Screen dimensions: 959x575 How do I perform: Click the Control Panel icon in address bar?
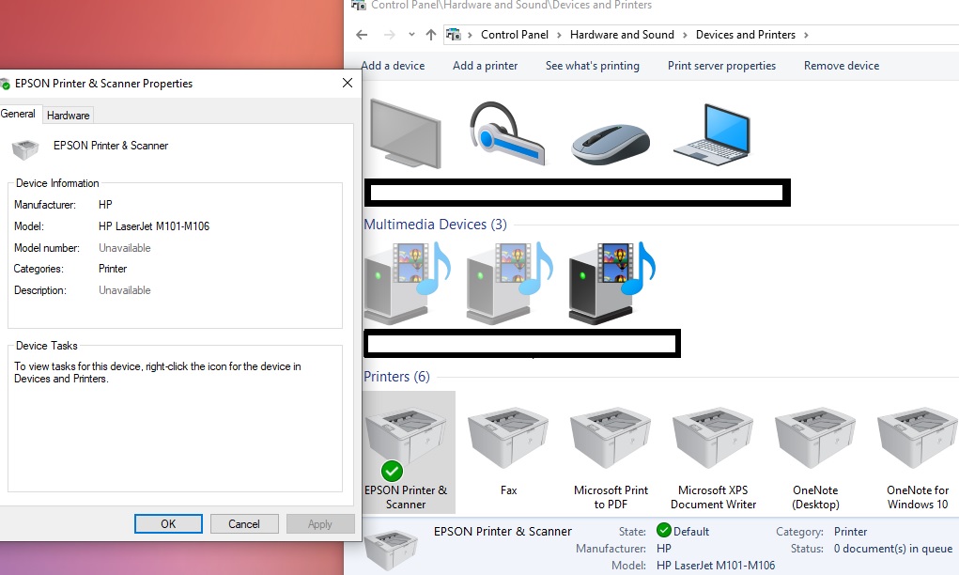[x=454, y=35]
